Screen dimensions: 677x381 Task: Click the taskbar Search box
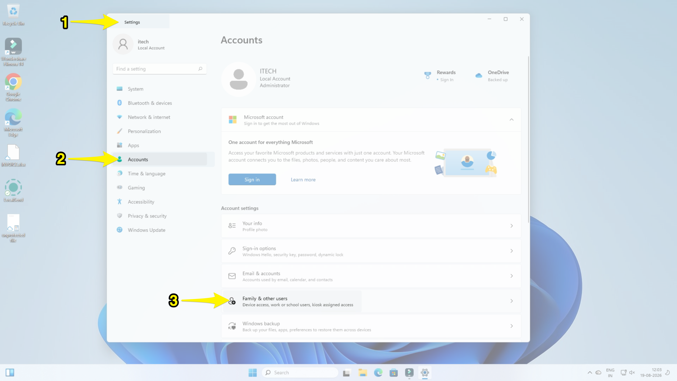(x=300, y=373)
